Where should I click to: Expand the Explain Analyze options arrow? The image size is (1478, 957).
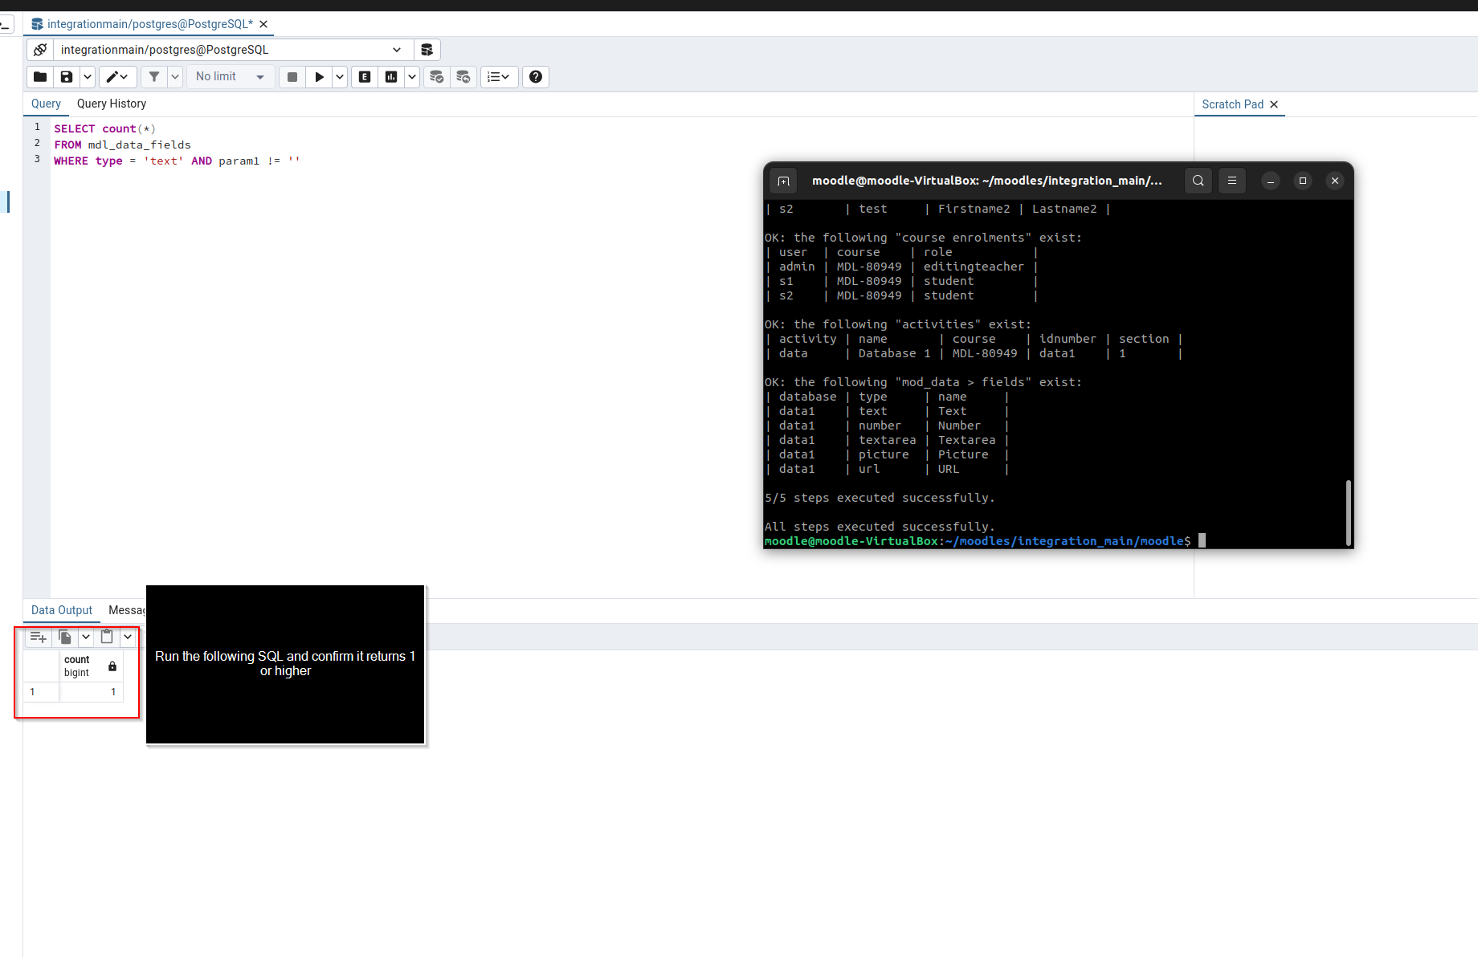[411, 77]
